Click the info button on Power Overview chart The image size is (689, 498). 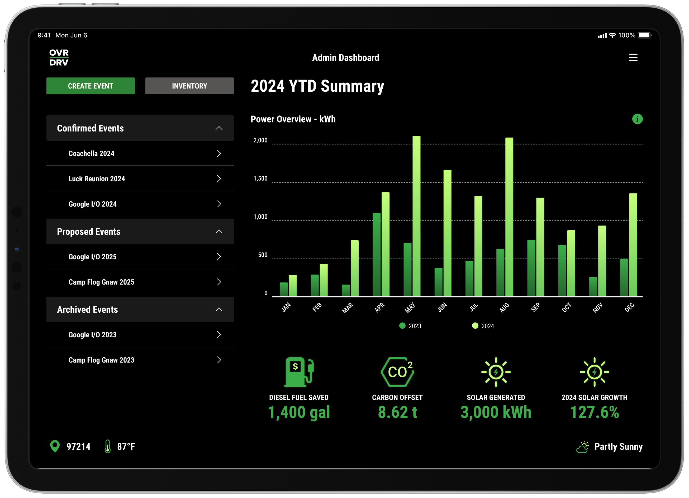636,119
